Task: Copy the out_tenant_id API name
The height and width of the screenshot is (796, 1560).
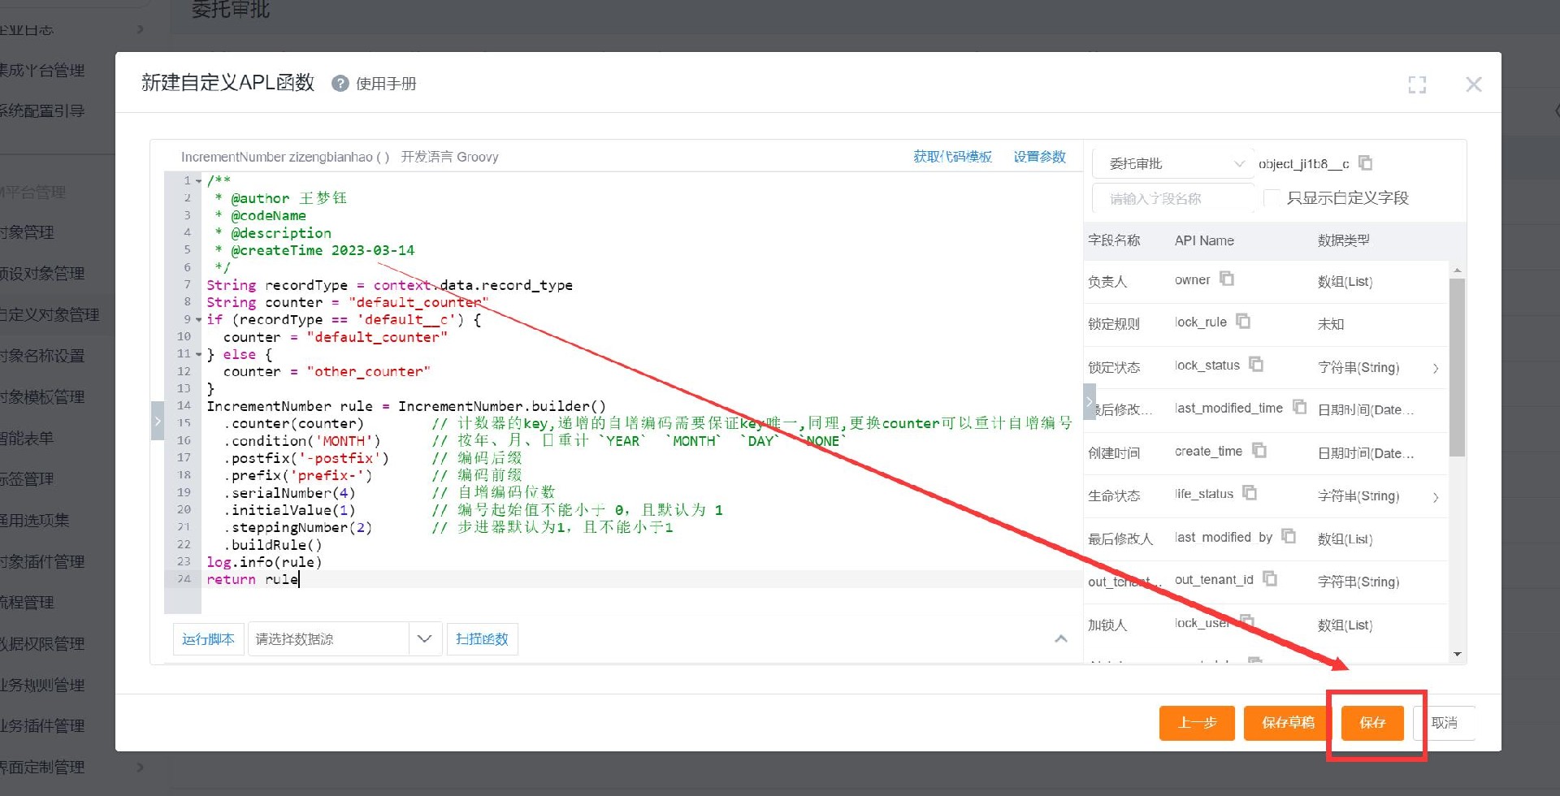Action: pyautogui.click(x=1270, y=579)
